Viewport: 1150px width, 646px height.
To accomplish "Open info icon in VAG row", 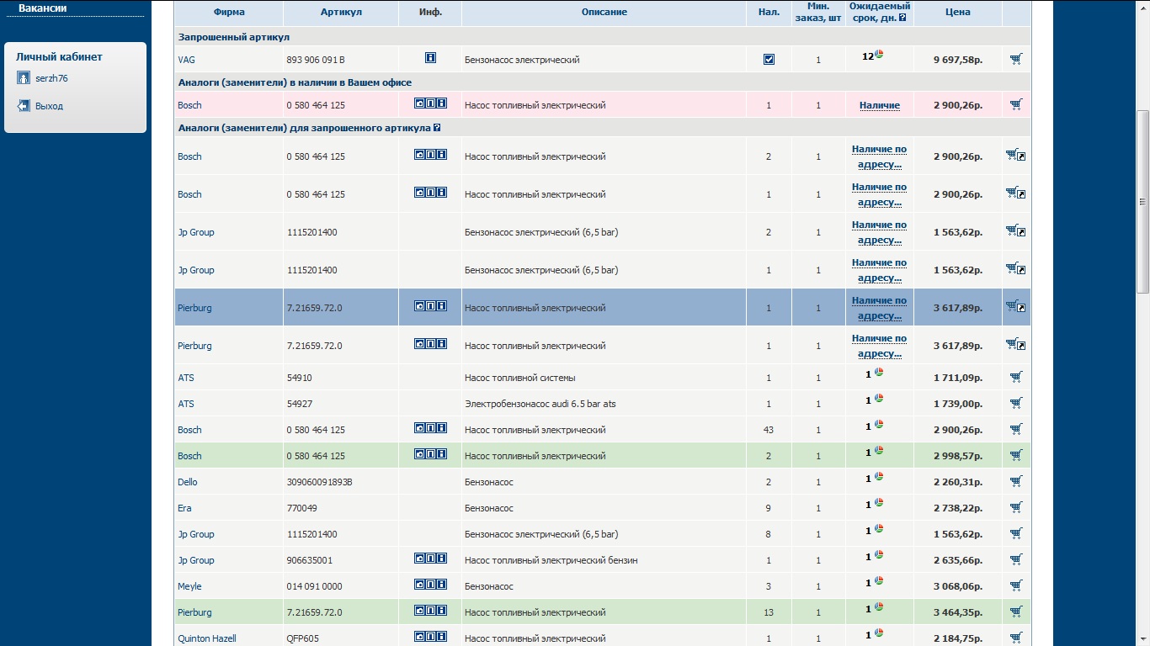I will pos(430,58).
